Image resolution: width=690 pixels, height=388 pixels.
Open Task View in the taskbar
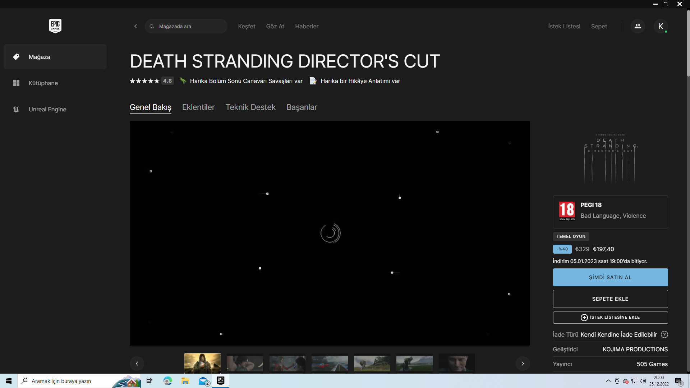pos(149,381)
